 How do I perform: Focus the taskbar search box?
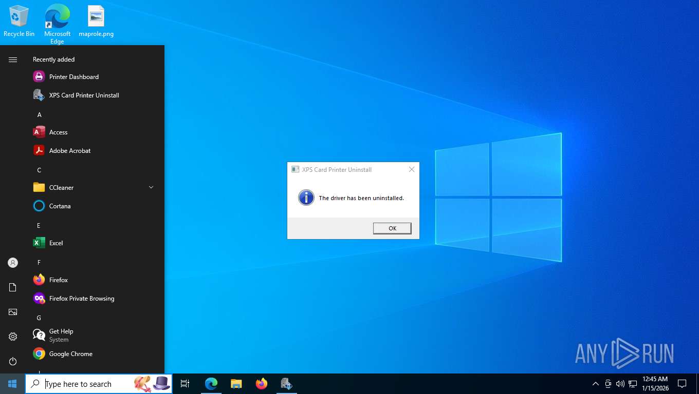(x=99, y=384)
